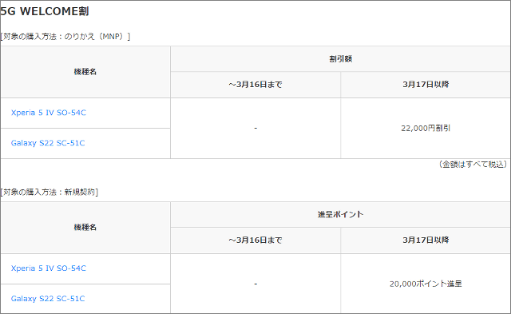Open Galaxy S22 SC-51C link in MNP table

(x=48, y=143)
